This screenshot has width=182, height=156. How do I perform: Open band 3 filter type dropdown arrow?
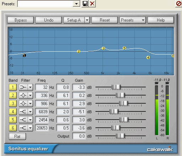[31, 104]
